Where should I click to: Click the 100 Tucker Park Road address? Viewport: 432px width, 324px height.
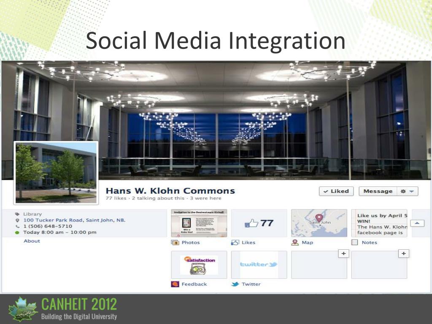click(x=74, y=220)
